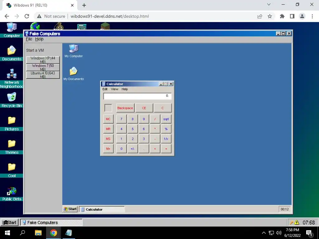Show hidden tray icons chevron
The image size is (319, 239).
point(264,233)
